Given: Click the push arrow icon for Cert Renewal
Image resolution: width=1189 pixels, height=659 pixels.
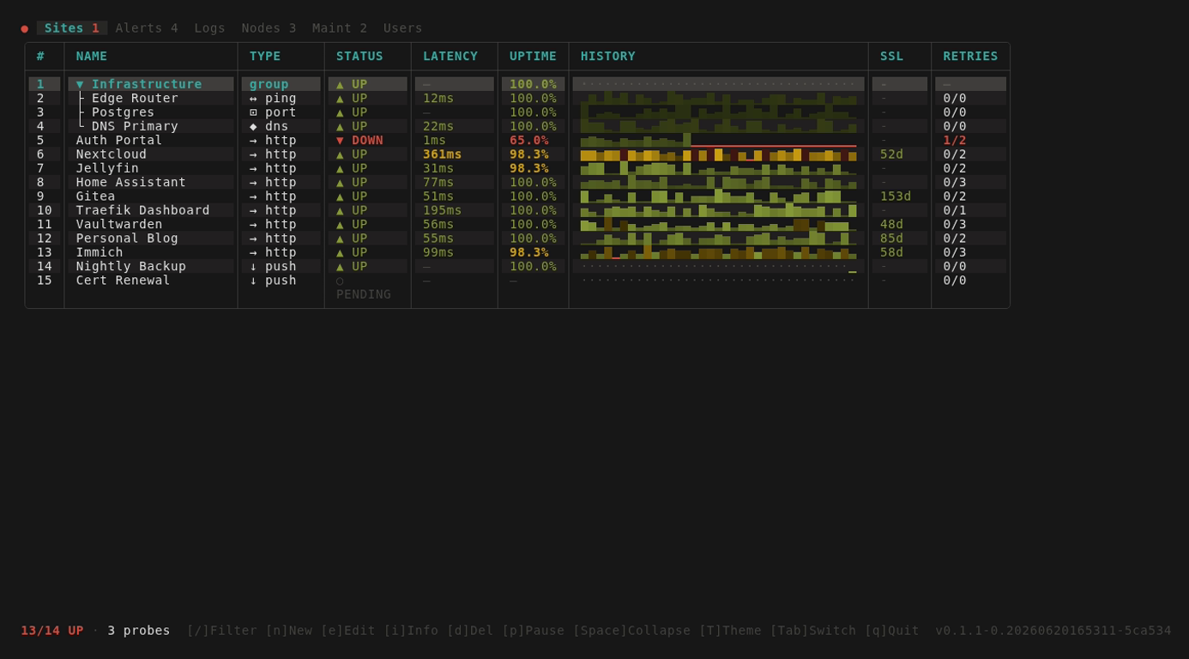Looking at the screenshot, I should pyautogui.click(x=253, y=281).
